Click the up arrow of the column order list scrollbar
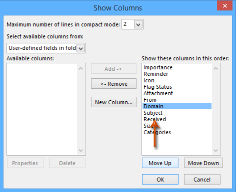 point(216,68)
